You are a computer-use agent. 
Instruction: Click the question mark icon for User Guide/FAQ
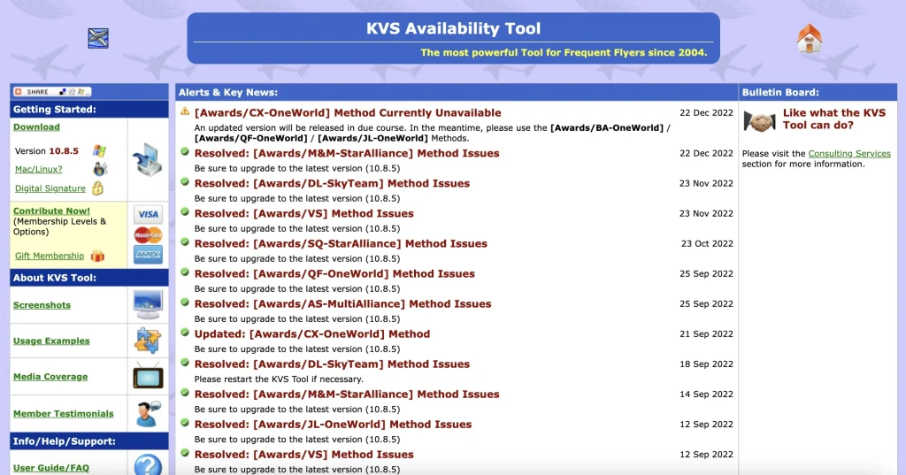[148, 464]
